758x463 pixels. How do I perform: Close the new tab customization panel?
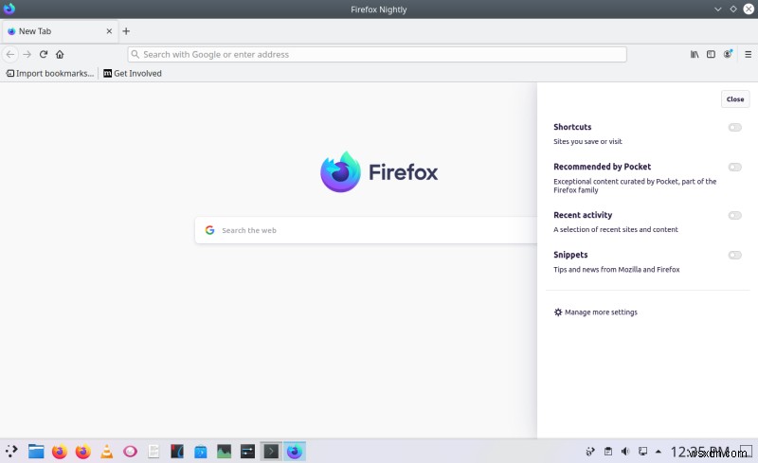tap(735, 99)
